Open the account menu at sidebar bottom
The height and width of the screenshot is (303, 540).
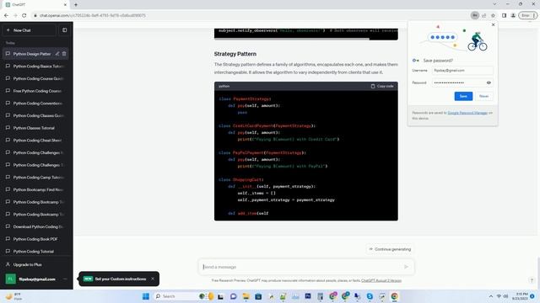(x=35, y=279)
